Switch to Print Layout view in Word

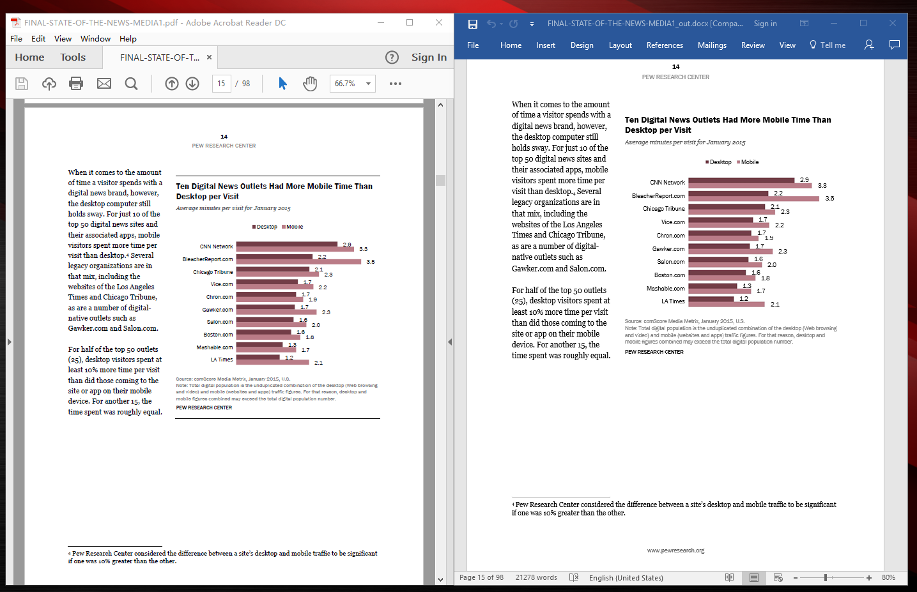pyautogui.click(x=754, y=577)
